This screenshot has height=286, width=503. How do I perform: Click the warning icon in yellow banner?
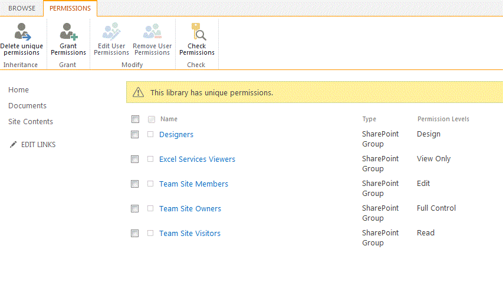pyautogui.click(x=138, y=92)
